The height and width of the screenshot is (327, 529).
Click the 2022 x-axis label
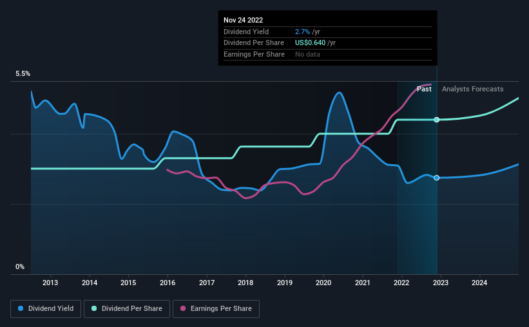click(401, 283)
